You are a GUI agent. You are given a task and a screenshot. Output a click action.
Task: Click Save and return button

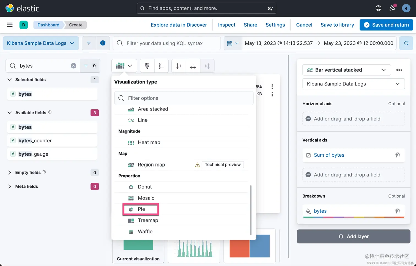[x=386, y=25]
